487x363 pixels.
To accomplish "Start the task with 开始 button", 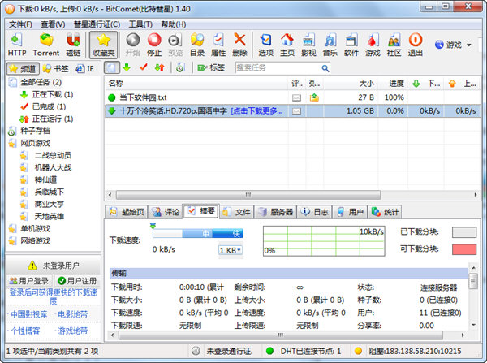I will click(133, 45).
